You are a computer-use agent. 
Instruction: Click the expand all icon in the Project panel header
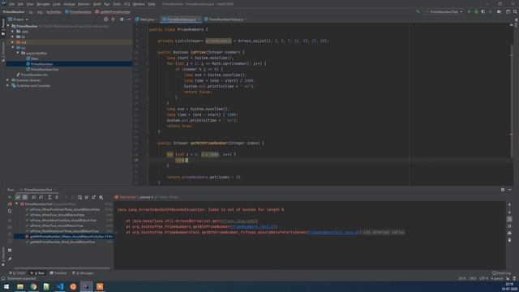click(x=114, y=19)
